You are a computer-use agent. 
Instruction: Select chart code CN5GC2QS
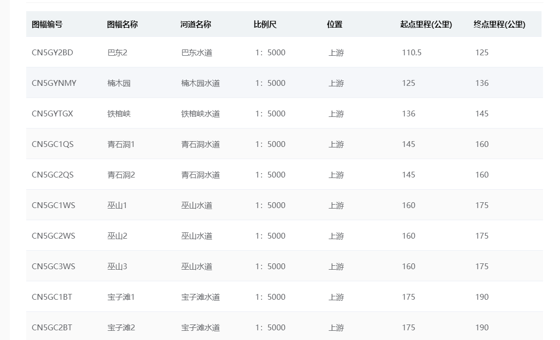click(53, 175)
